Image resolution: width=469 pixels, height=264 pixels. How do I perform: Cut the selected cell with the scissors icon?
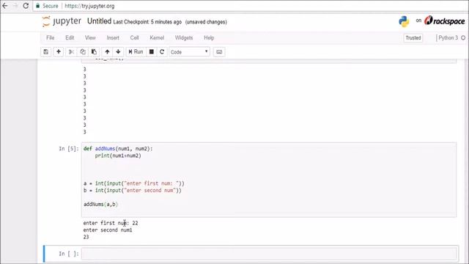(71, 52)
